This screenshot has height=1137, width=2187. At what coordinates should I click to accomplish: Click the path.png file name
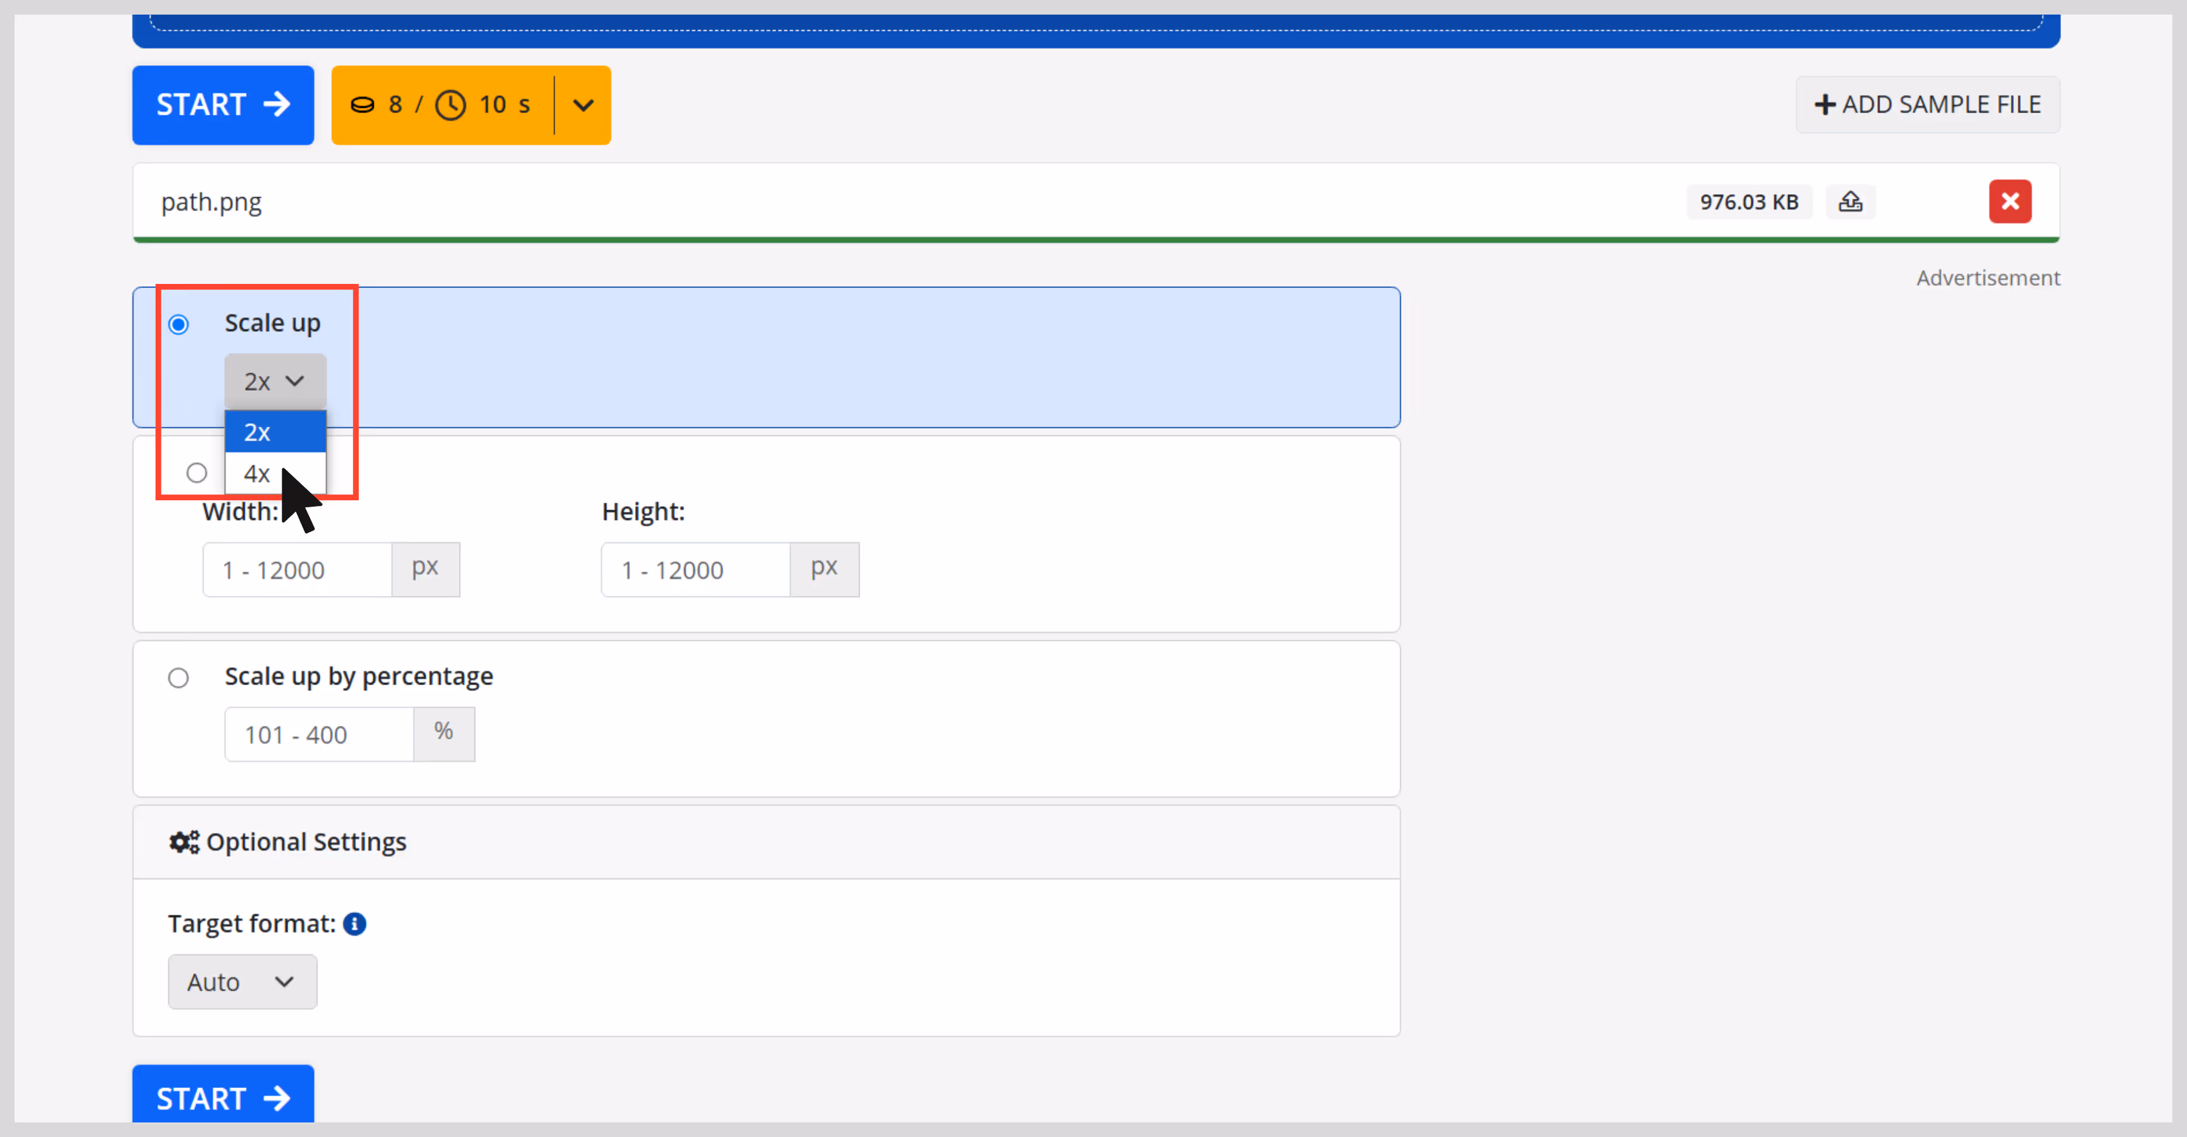211,202
